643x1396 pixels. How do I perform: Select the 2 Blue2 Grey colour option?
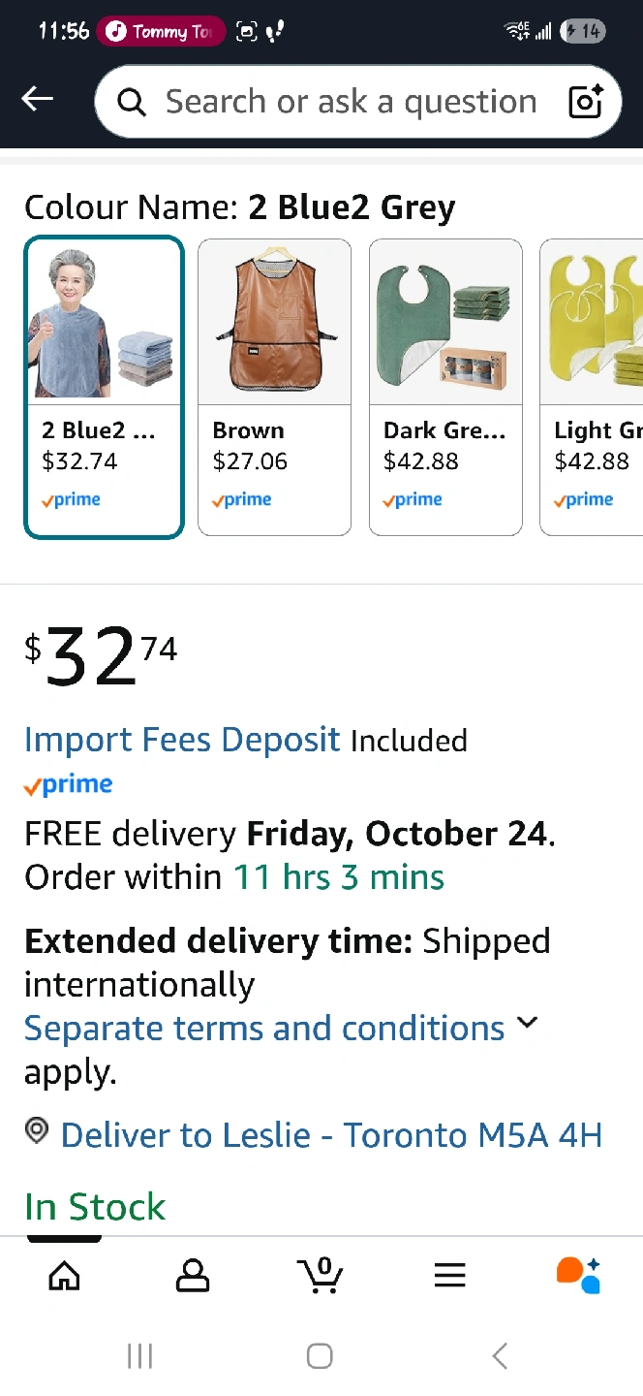pos(104,387)
